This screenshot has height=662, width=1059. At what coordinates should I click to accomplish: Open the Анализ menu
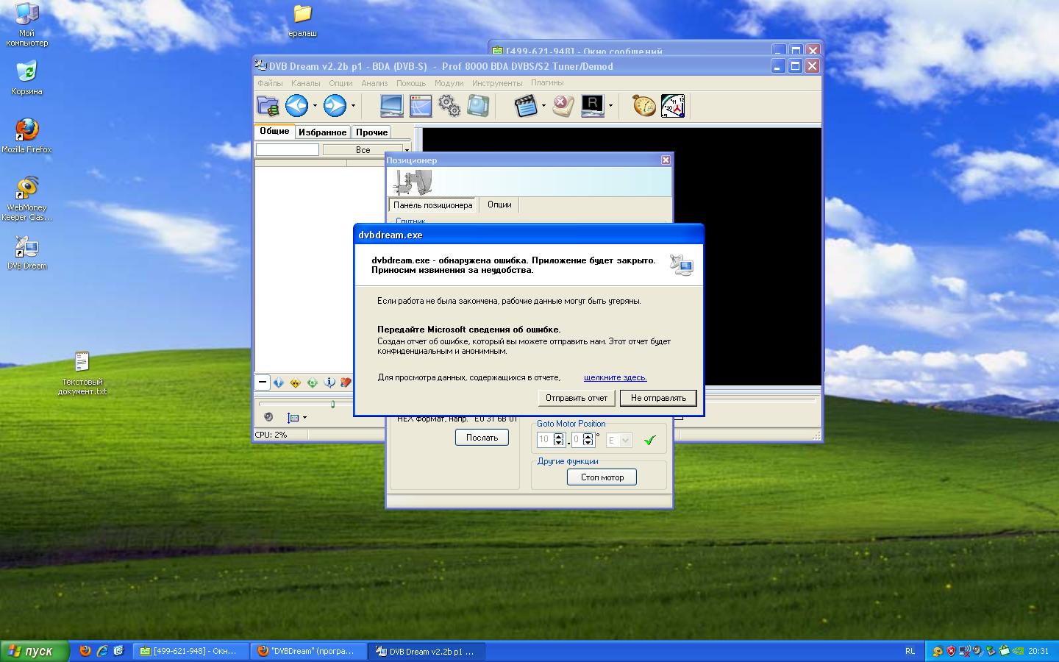374,83
